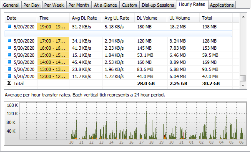251x152 pixels.
Task: Sort by Avg UL Rate column header
Action: pyautogui.click(x=118, y=18)
